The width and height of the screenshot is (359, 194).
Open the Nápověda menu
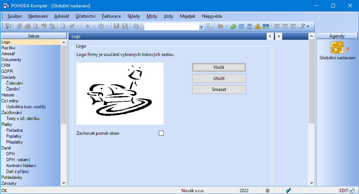[212, 16]
